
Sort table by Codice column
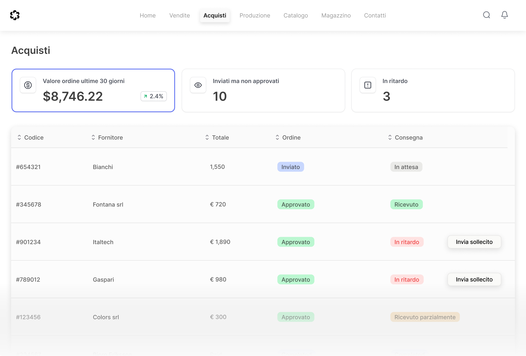point(30,138)
